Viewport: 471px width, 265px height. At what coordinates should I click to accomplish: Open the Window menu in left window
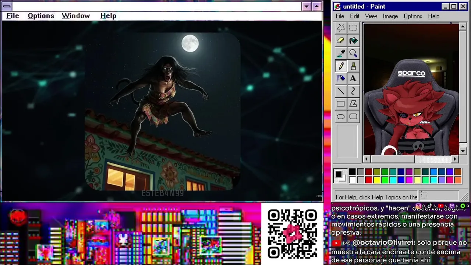click(76, 16)
